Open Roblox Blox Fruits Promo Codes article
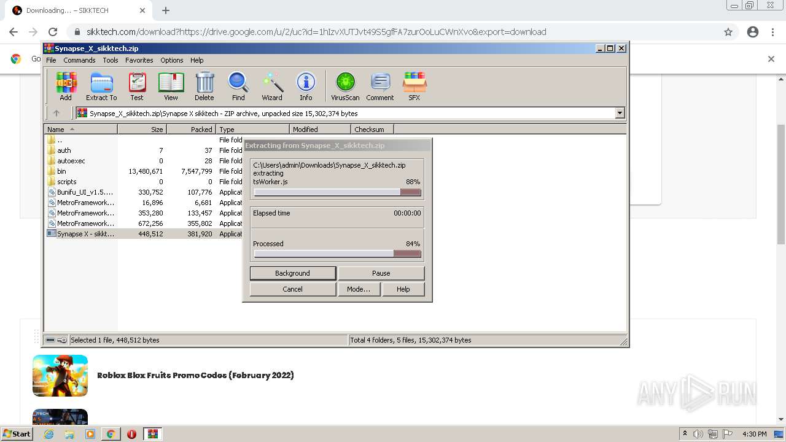The height and width of the screenshot is (442, 786). [x=195, y=375]
